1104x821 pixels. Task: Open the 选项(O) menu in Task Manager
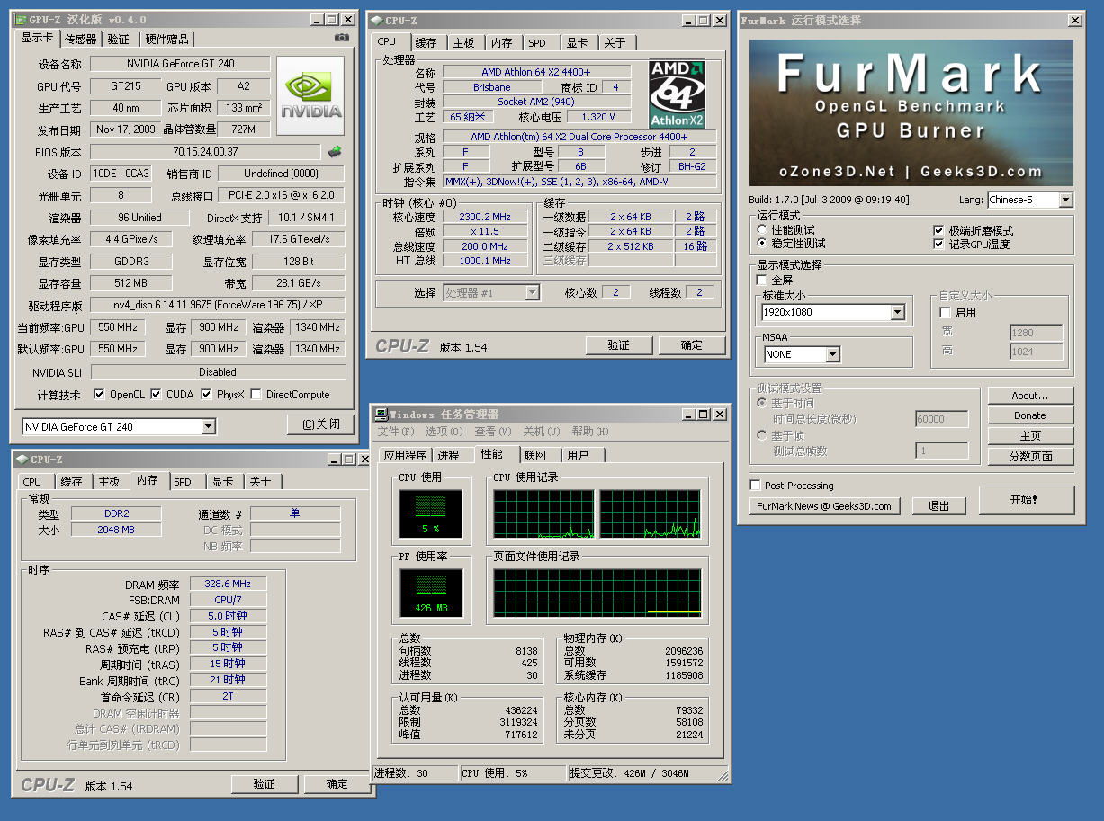444,433
